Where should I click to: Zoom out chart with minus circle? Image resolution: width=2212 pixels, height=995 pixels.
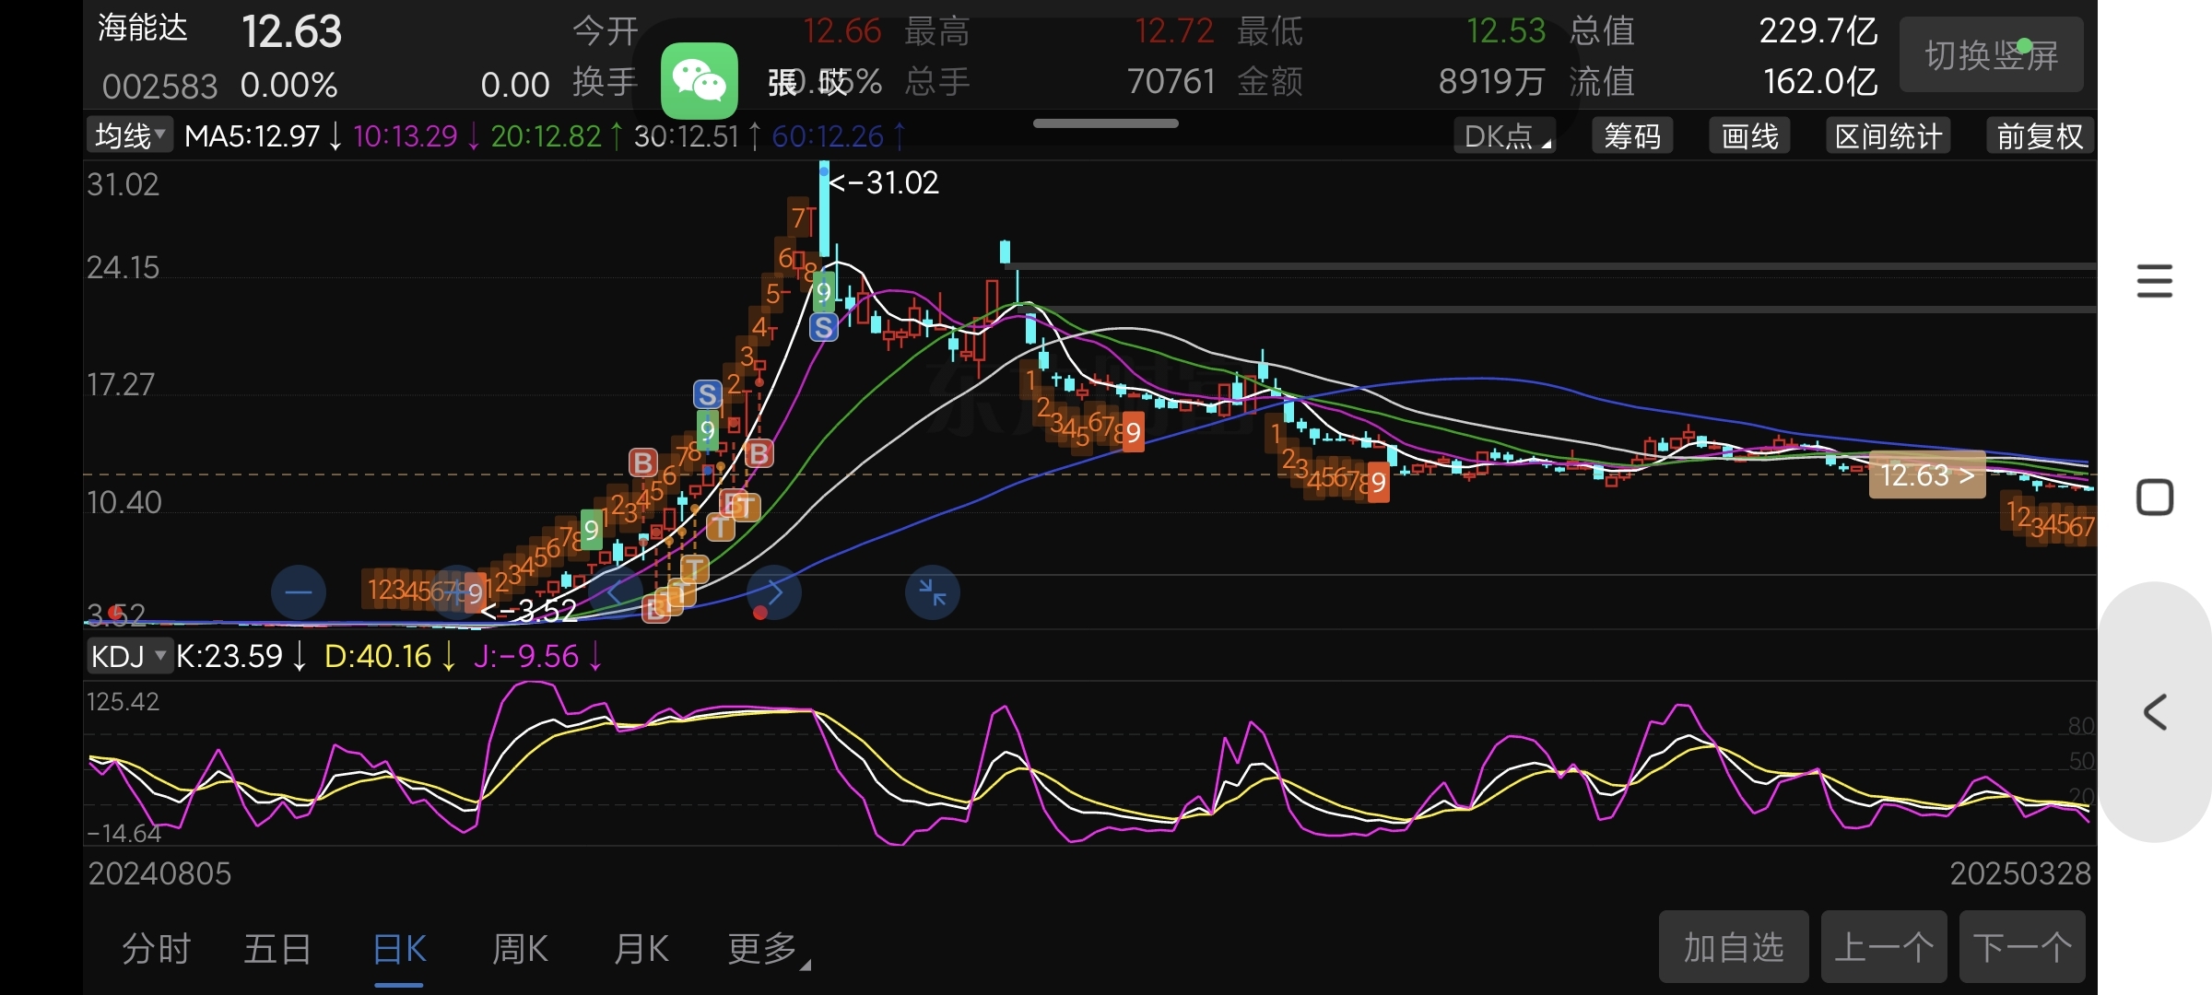(x=299, y=592)
